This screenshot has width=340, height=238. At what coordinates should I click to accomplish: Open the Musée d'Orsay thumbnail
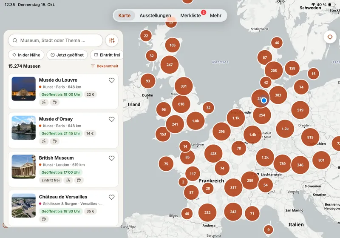[x=24, y=128]
